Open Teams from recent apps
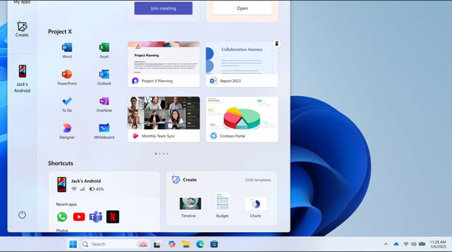The image size is (452, 252). pos(96,217)
